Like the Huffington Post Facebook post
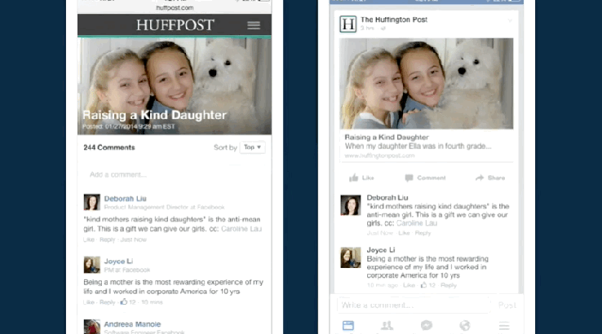602x334 pixels. (361, 178)
